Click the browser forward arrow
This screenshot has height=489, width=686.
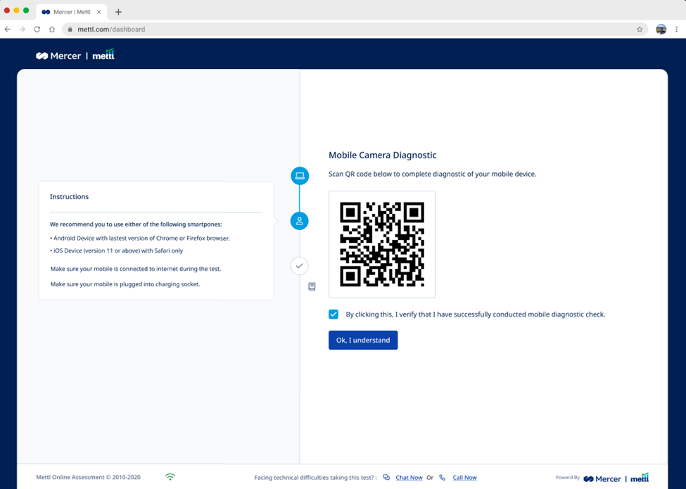(23, 30)
